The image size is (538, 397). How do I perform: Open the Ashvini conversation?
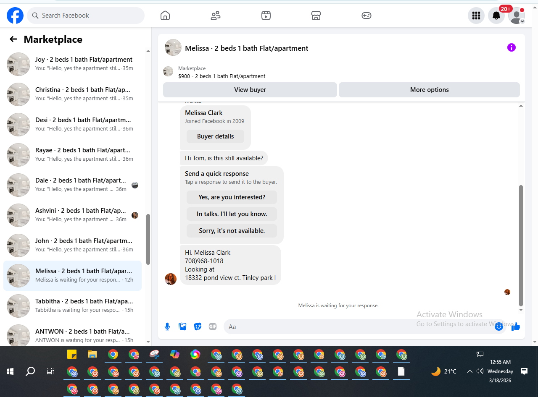pos(72,215)
